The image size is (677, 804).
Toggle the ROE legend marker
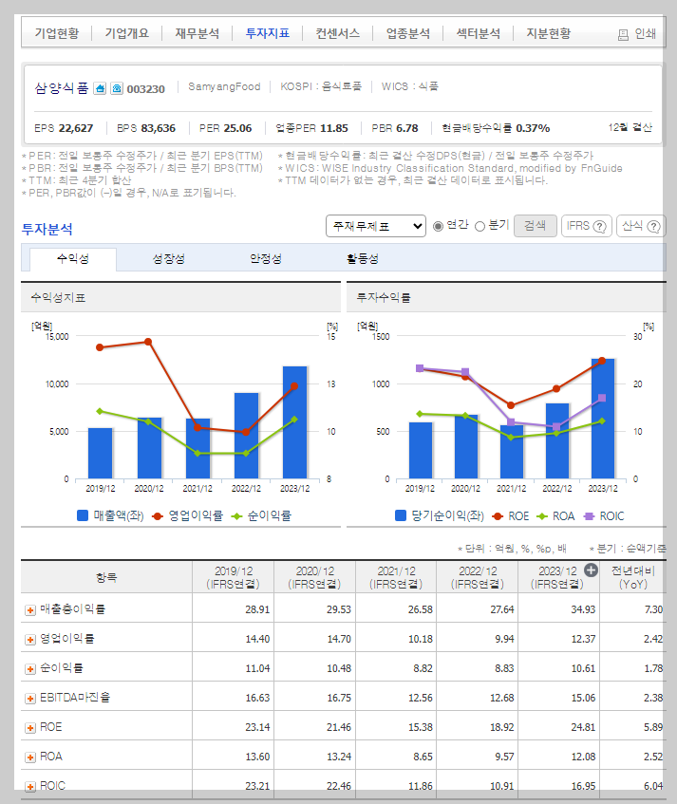click(x=497, y=516)
